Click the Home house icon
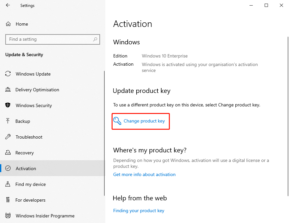The width and height of the screenshot is (289, 223). tap(8, 24)
